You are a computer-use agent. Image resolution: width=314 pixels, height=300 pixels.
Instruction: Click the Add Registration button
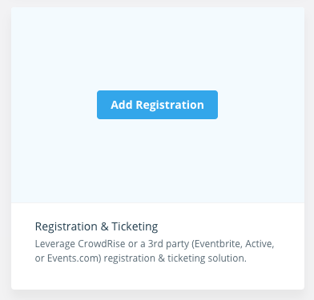pos(157,105)
